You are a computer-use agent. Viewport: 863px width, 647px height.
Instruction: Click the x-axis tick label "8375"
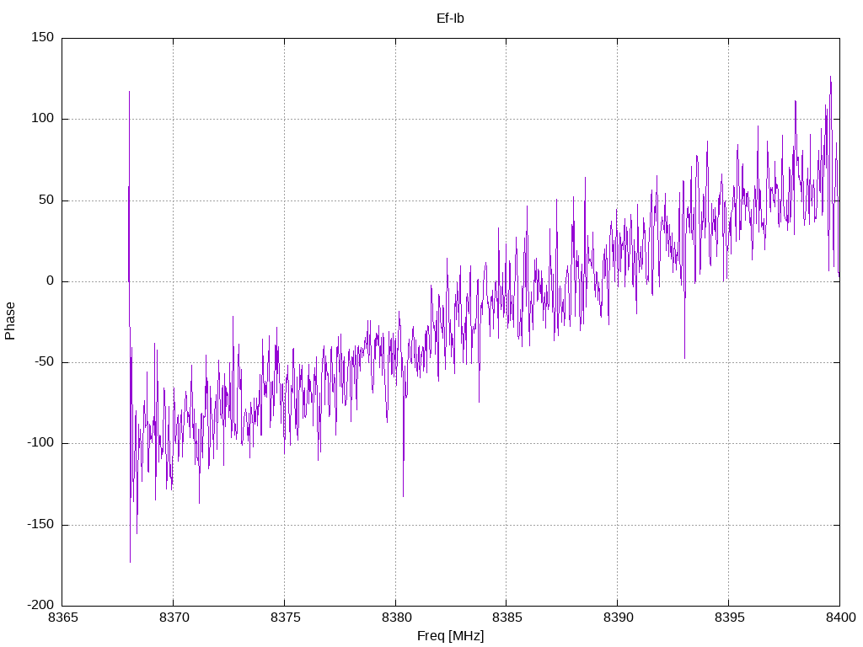point(285,618)
